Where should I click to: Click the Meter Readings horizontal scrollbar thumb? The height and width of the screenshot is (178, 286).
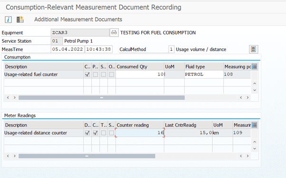(87, 156)
